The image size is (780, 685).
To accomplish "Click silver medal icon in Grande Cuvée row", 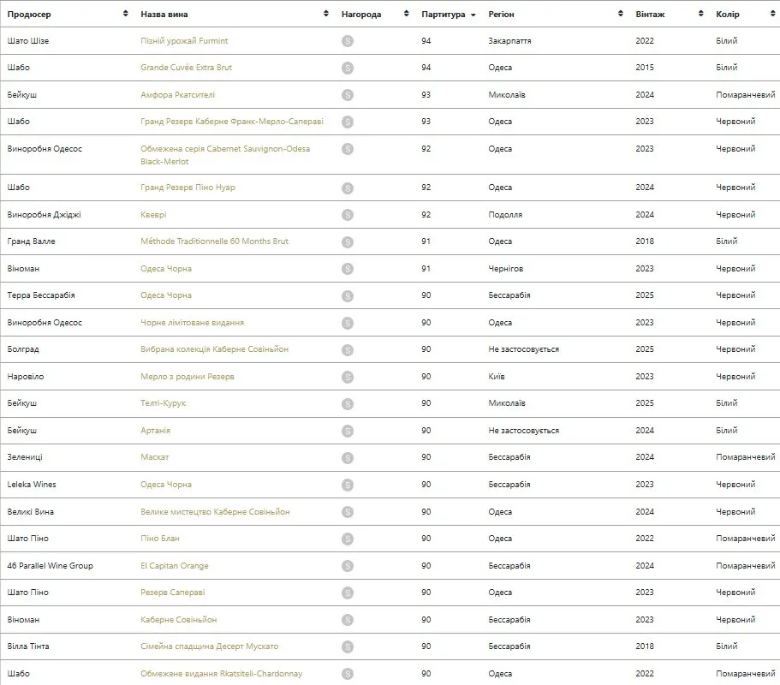I will point(348,68).
